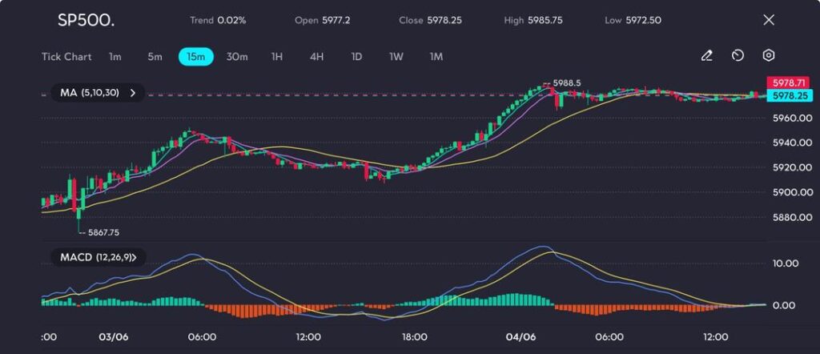The height and width of the screenshot is (354, 820).
Task: Open the pencil drawing tool
Action: coord(706,56)
